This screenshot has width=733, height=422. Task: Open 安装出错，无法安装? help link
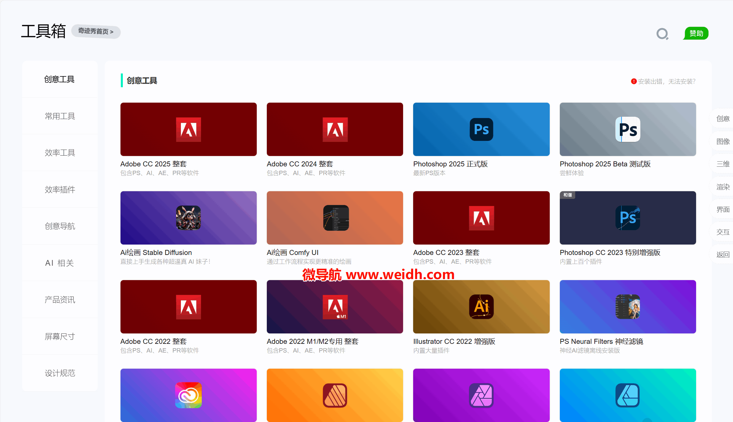tap(667, 81)
